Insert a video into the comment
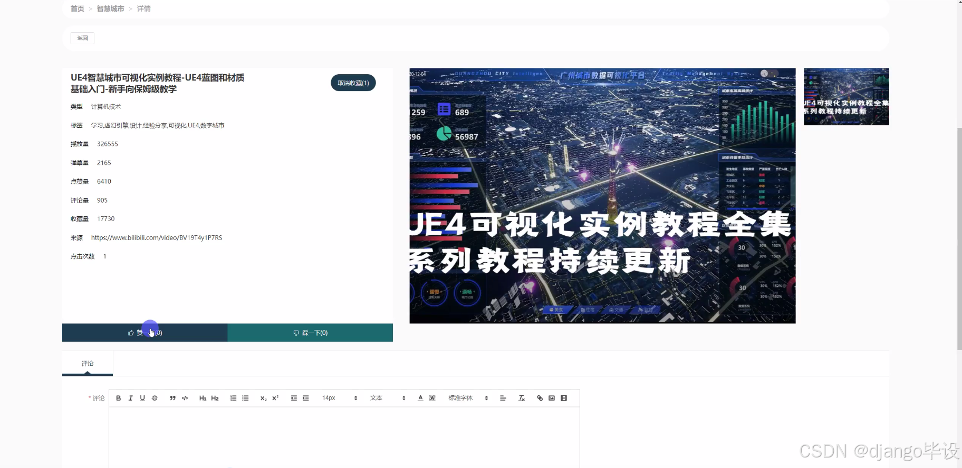Viewport: 962px width, 468px height. pyautogui.click(x=564, y=398)
